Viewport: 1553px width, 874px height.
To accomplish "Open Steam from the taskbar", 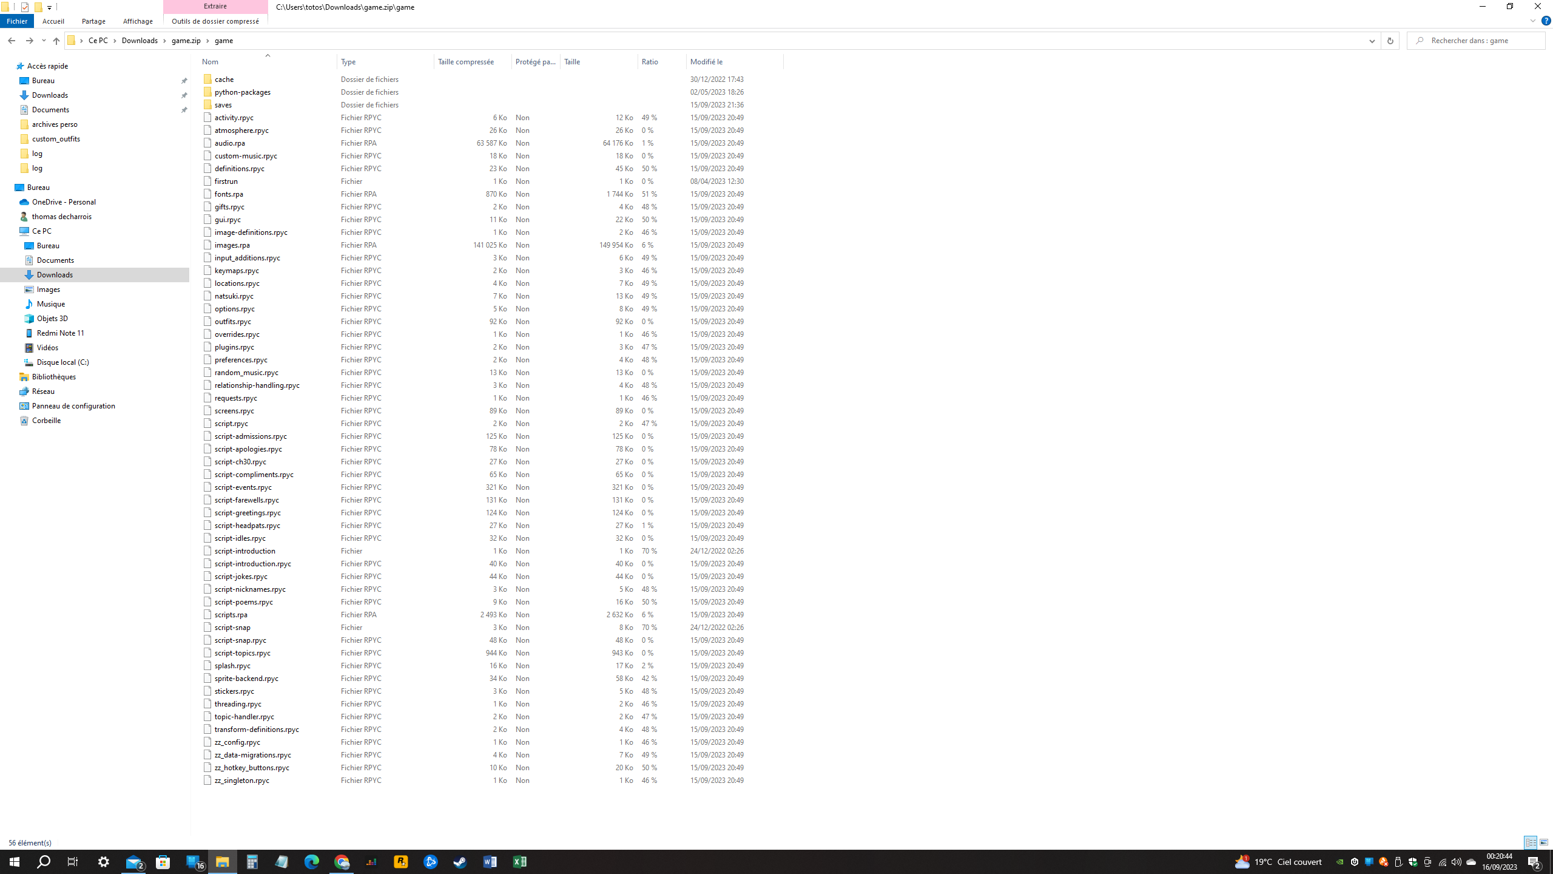I will (x=460, y=862).
